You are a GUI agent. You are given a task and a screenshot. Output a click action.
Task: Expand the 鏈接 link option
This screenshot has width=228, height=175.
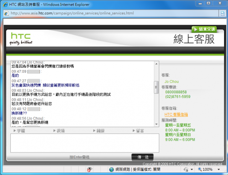[x=99, y=131]
